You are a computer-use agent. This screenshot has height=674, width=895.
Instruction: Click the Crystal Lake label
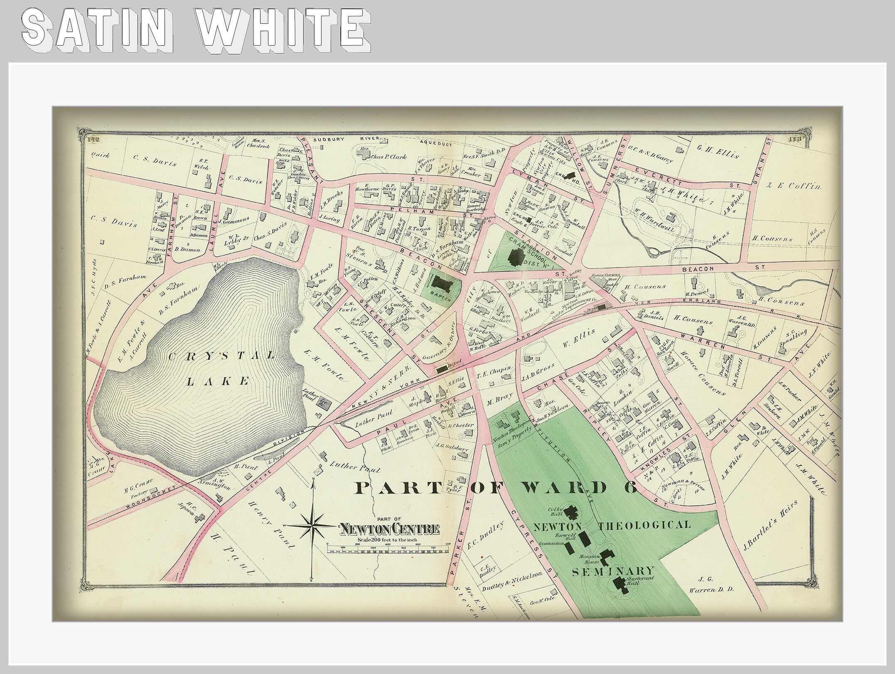(221, 368)
